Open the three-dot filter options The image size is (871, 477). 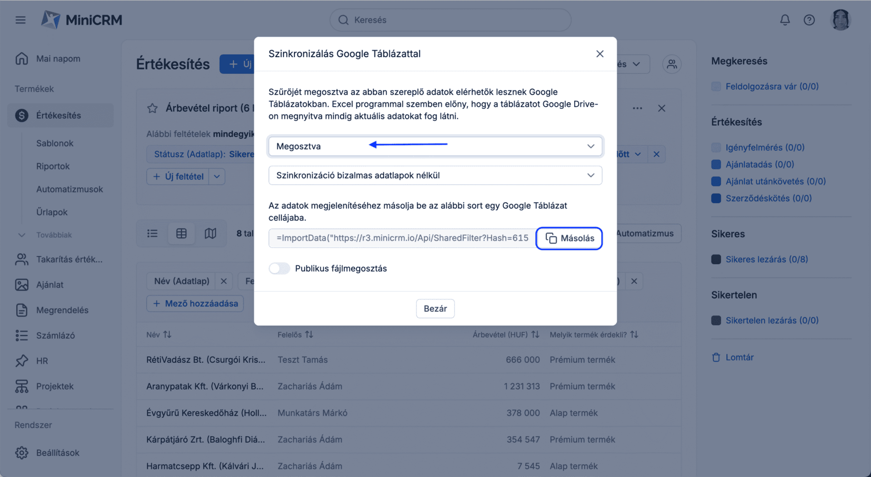pos(637,108)
